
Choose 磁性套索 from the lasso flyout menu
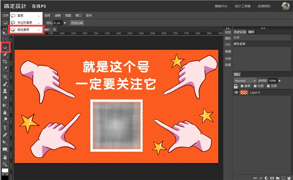pos(24,30)
